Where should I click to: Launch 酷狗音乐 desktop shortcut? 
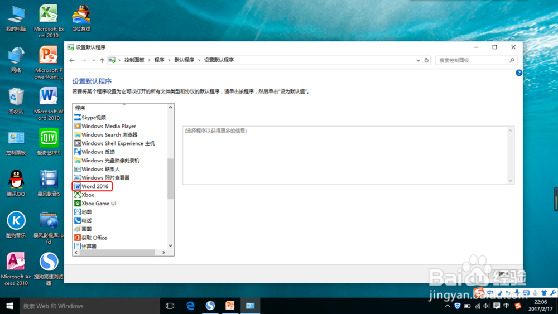click(x=16, y=225)
